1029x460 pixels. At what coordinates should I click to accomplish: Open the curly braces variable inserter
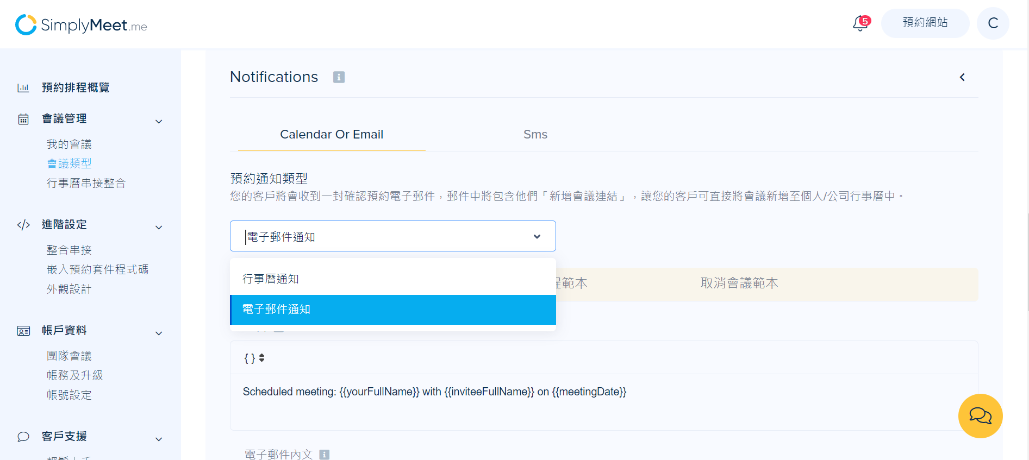click(x=254, y=358)
